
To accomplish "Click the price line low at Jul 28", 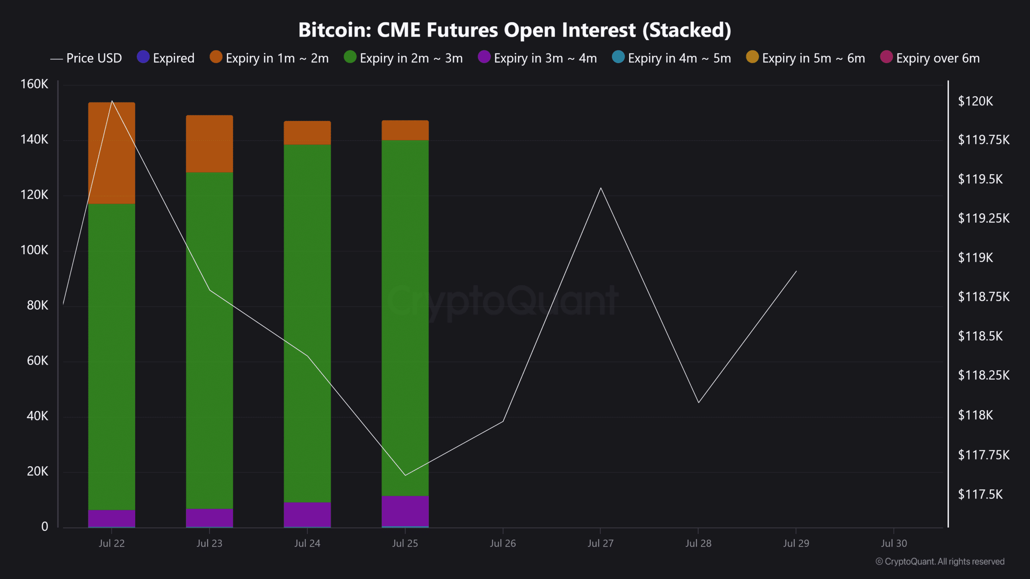I will click(698, 402).
